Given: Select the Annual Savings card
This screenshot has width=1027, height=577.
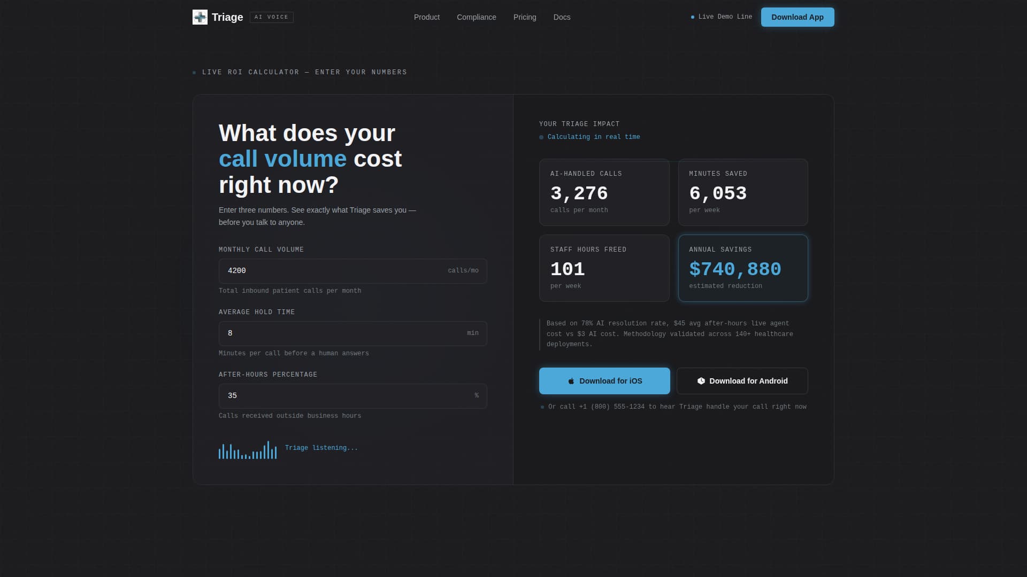Looking at the screenshot, I should [743, 268].
